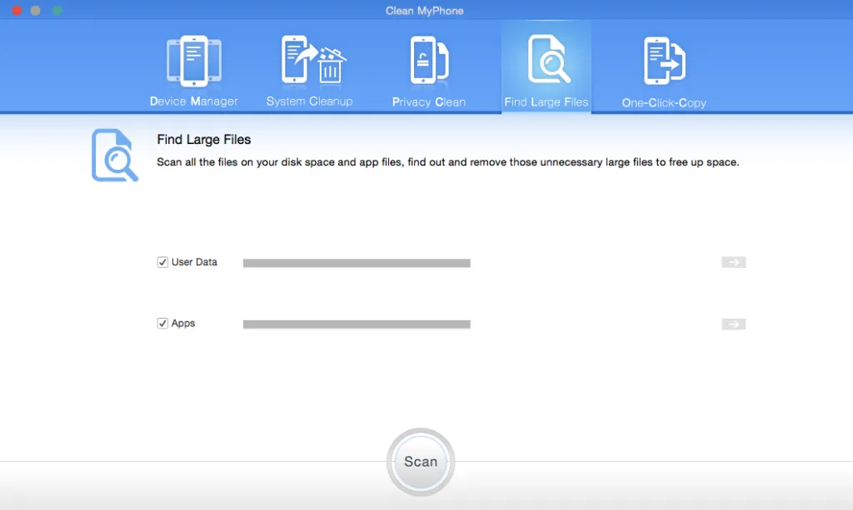
Task: Click the arrow button beside Apps
Action: click(733, 324)
